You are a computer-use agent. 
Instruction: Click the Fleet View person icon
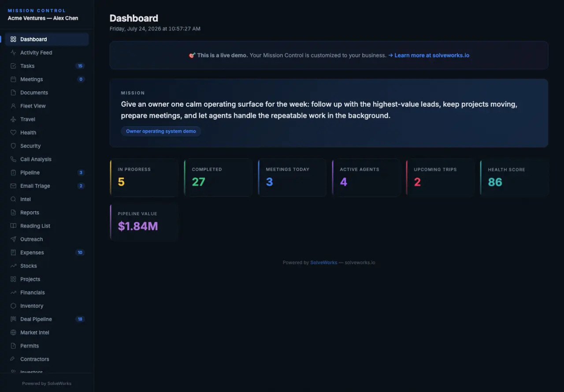click(x=13, y=106)
